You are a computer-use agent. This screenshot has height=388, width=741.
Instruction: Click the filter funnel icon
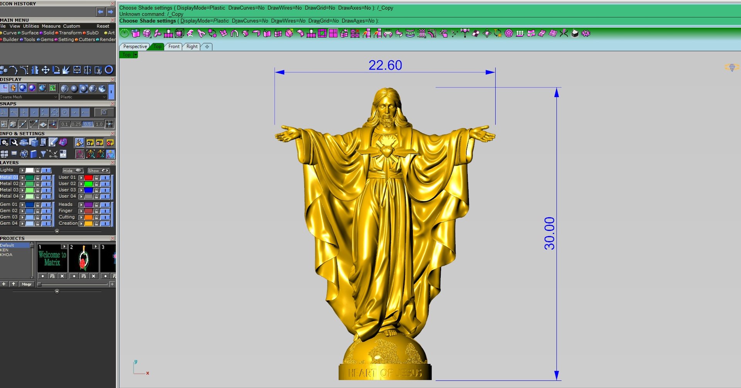(43, 154)
